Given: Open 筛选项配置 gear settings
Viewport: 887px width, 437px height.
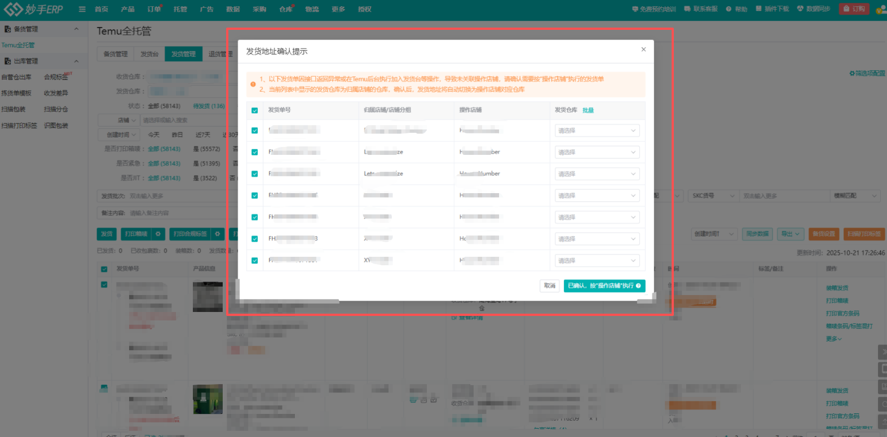Looking at the screenshot, I should point(867,73).
